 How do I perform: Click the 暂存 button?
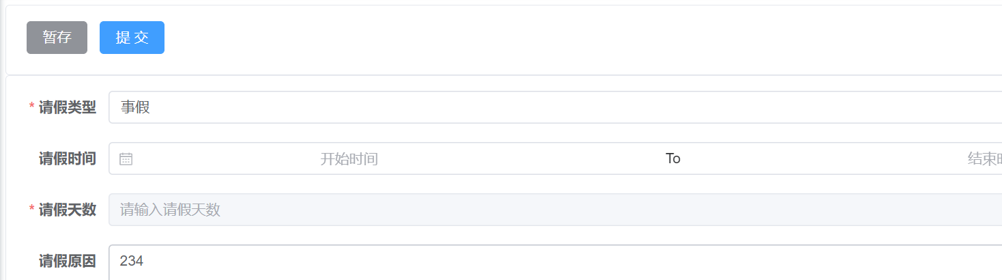57,38
